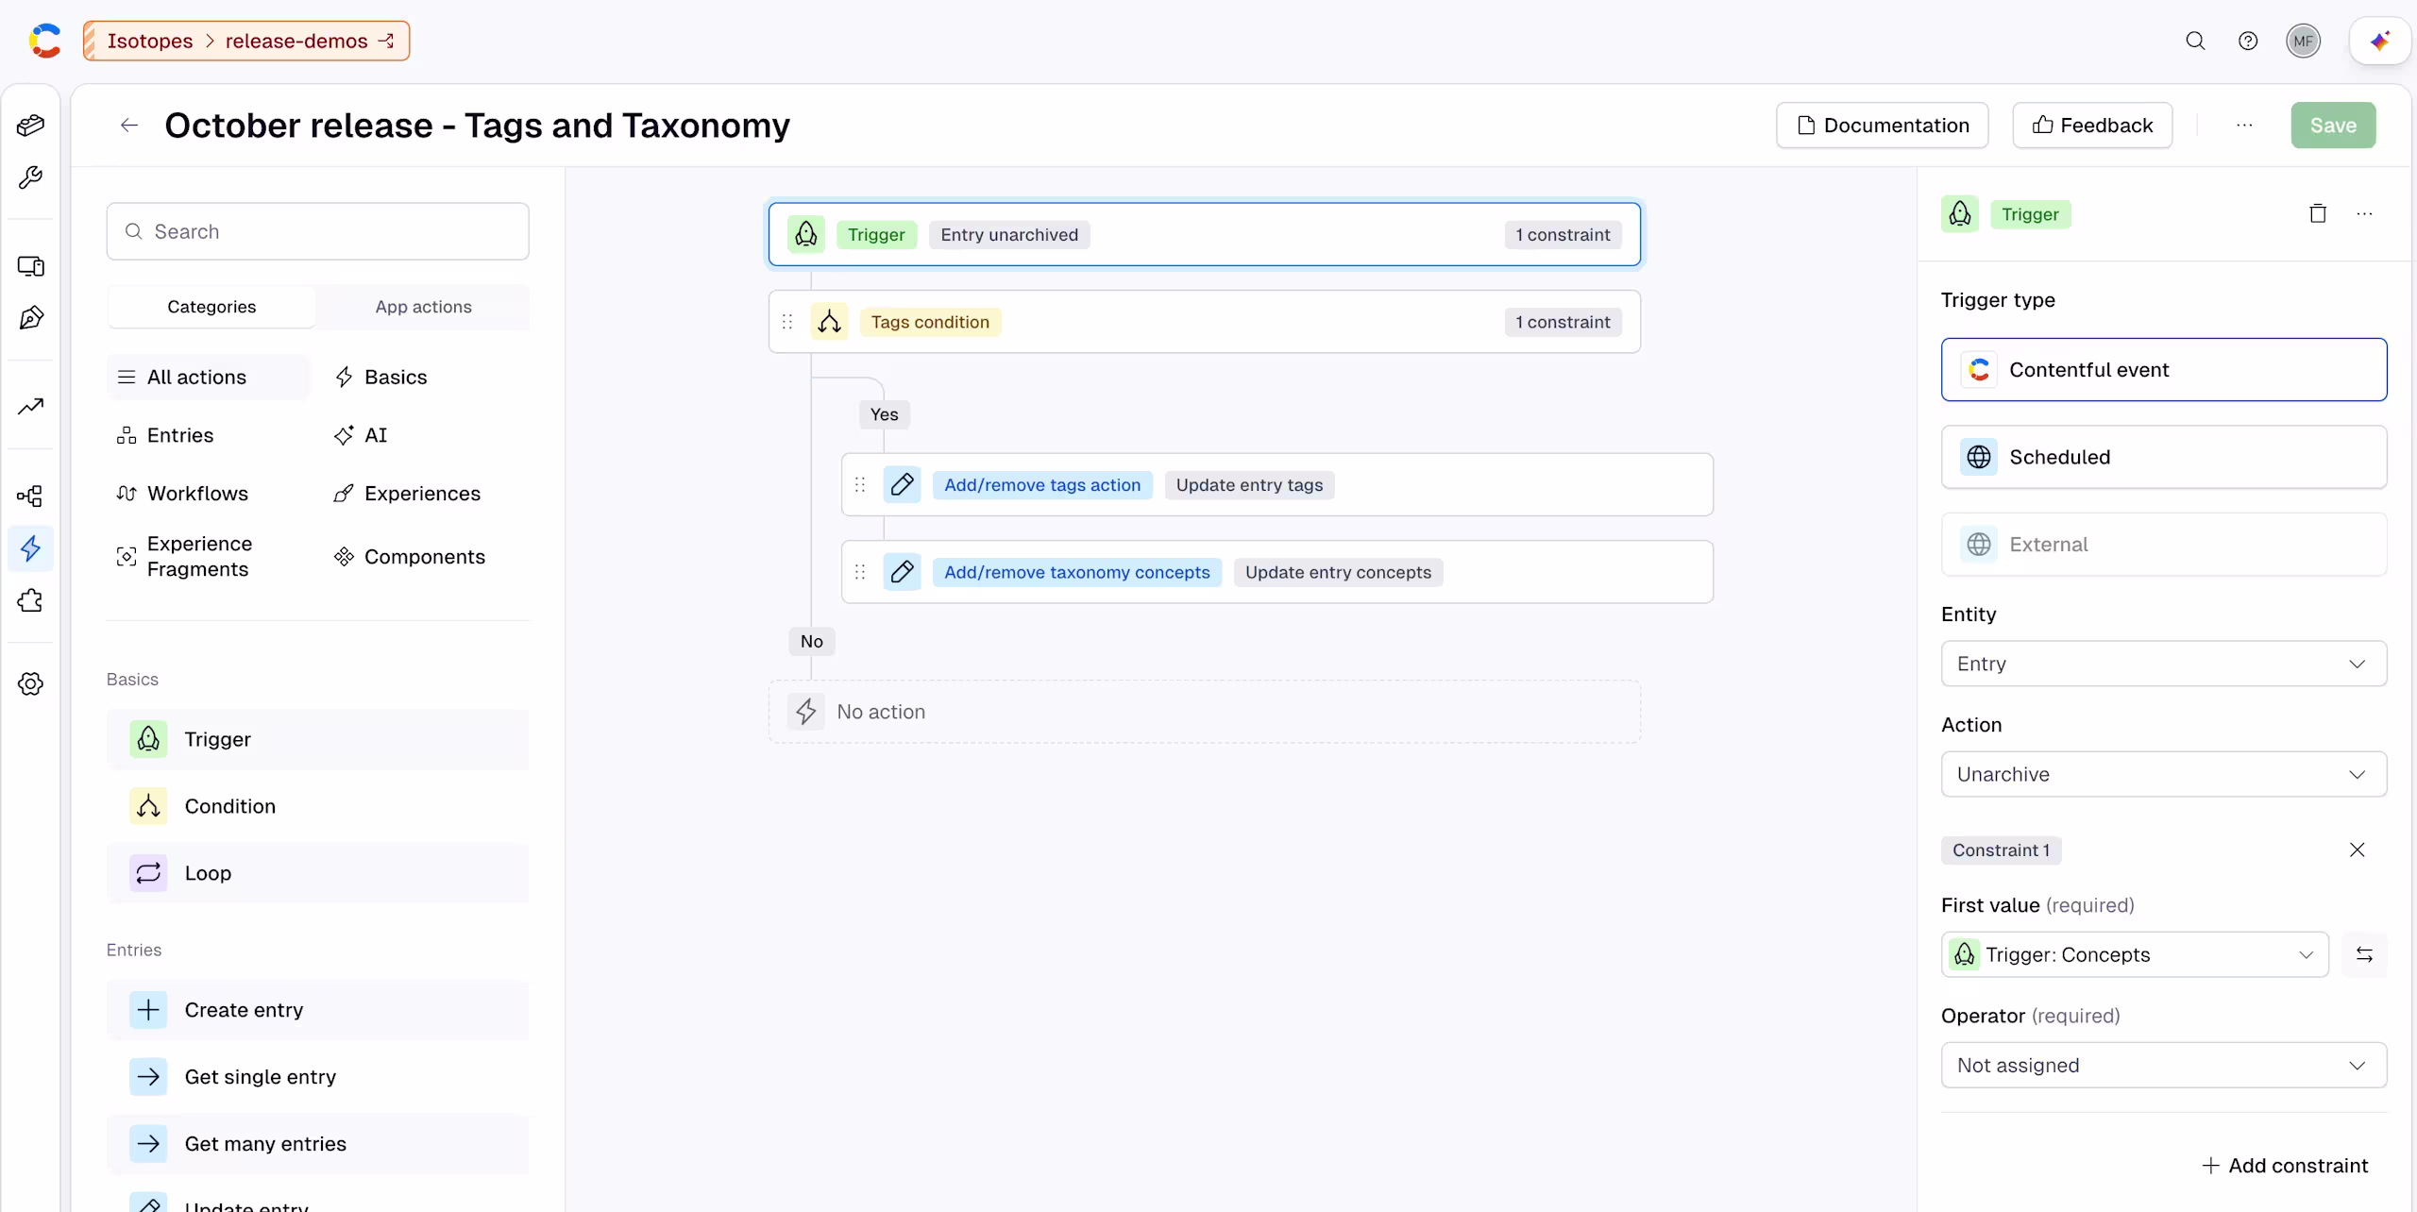Viewport: 2417px width, 1212px height.
Task: Open search via top-right magnifier icon
Action: (2195, 41)
